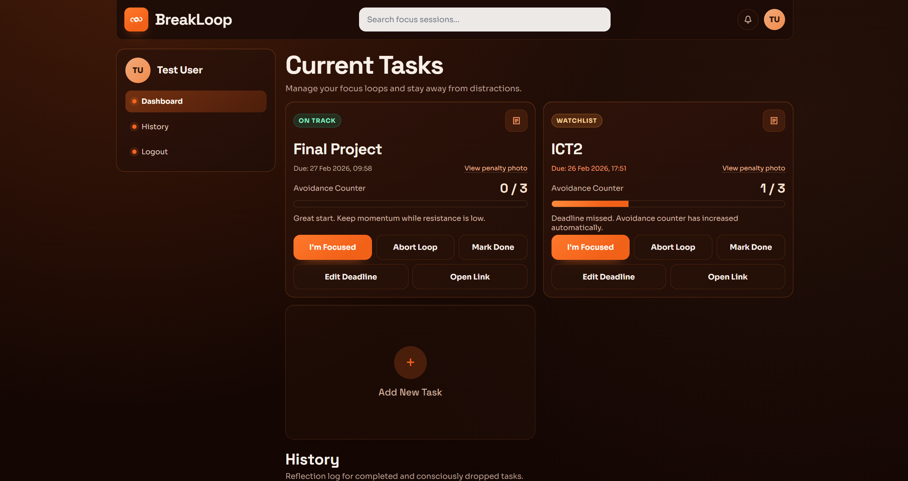Click the ON TRACK status badge
908x481 pixels.
click(317, 121)
